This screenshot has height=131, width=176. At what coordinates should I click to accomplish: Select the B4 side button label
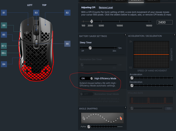coord(4,64)
